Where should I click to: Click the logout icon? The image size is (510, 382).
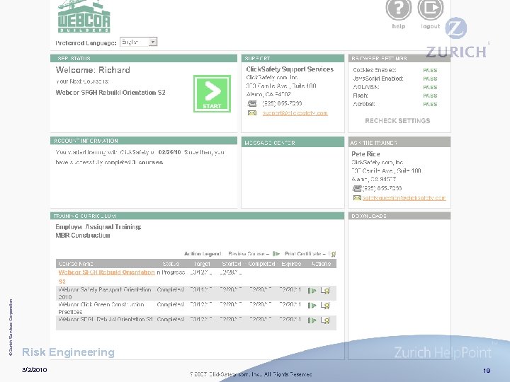(x=431, y=8)
